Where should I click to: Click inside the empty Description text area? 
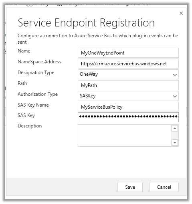click(x=125, y=135)
